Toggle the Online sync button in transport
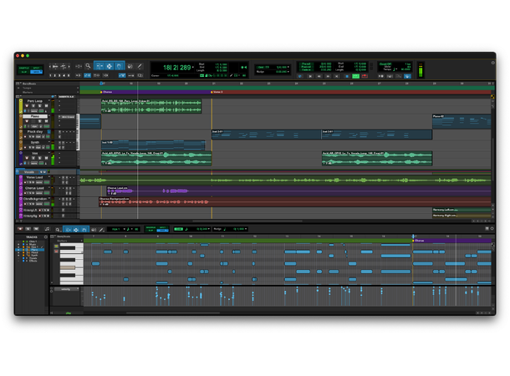Image resolution: width=510 pixels, height=376 pixels. tap(300, 76)
